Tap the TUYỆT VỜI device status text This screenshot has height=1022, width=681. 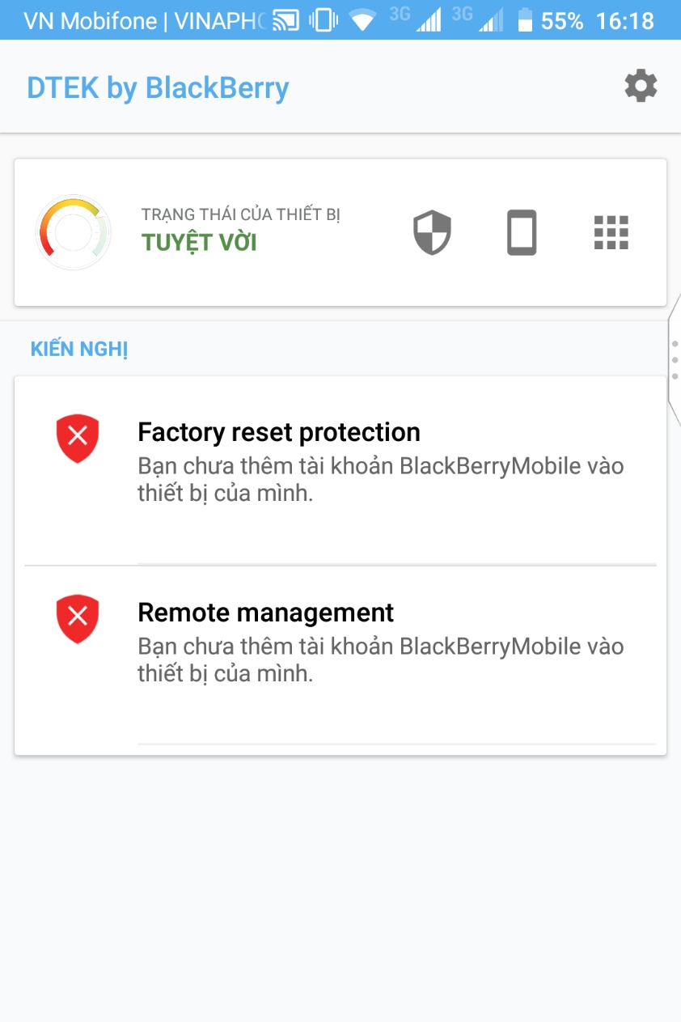click(199, 242)
